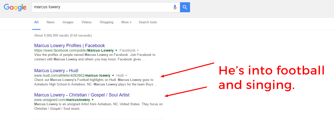Open green arrow next to Marcus-Lowery Facebook URL
This screenshot has height=120, width=334.
(116, 51)
